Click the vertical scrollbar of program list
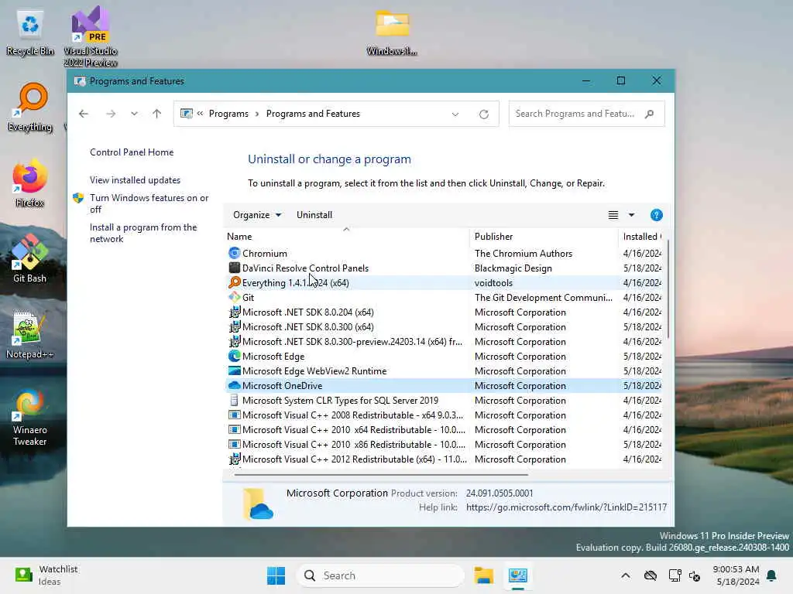This screenshot has height=594, width=793. (x=668, y=289)
